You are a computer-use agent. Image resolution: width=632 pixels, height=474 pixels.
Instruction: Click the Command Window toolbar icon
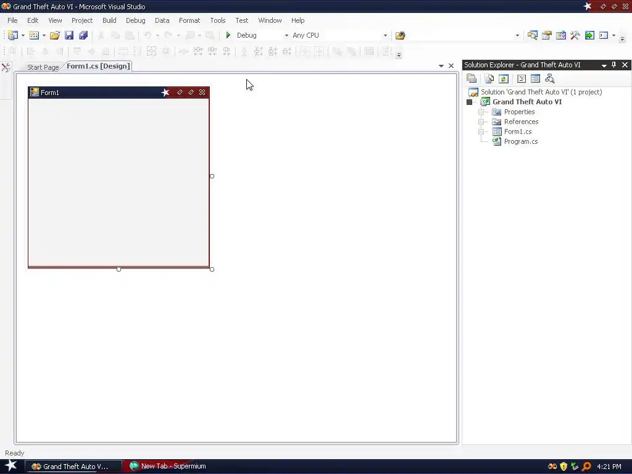tap(604, 35)
